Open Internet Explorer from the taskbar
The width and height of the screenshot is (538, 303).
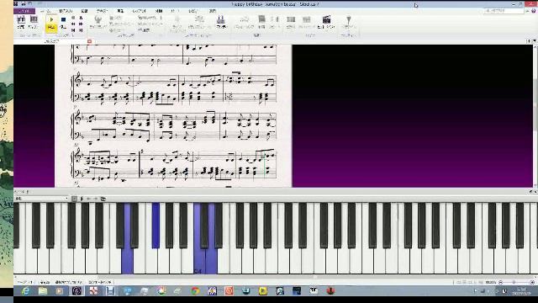tap(26, 291)
